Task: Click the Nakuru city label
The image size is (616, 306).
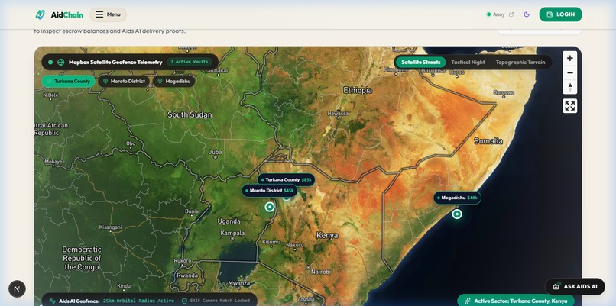Action: click(295, 245)
